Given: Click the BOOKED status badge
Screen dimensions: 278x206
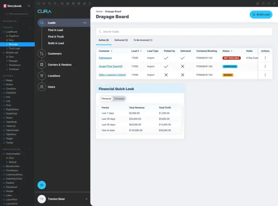Looking at the screenshot, I should pos(228,75).
